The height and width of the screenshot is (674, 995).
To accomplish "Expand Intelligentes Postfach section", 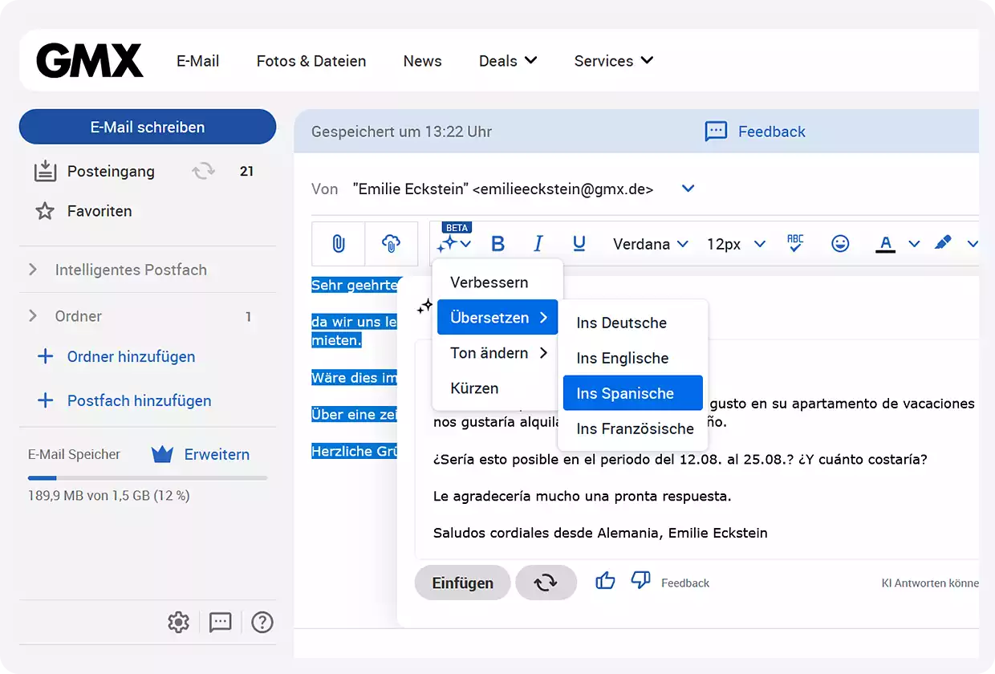I will coord(33,270).
